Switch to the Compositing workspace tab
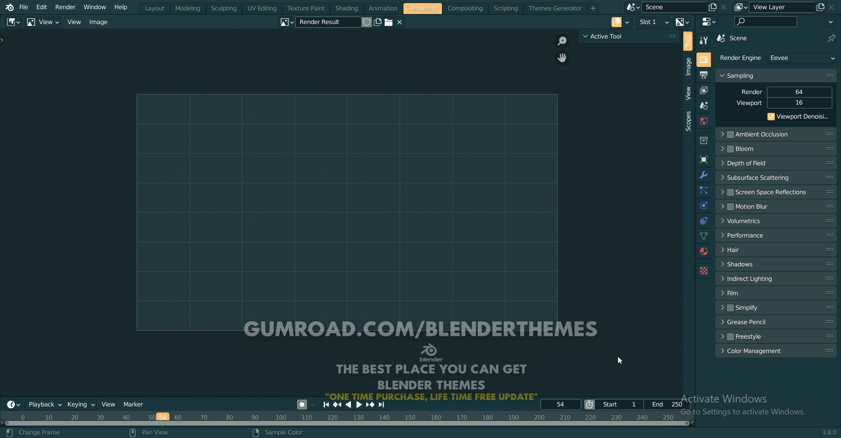Image resolution: width=841 pixels, height=438 pixels. pyautogui.click(x=465, y=8)
